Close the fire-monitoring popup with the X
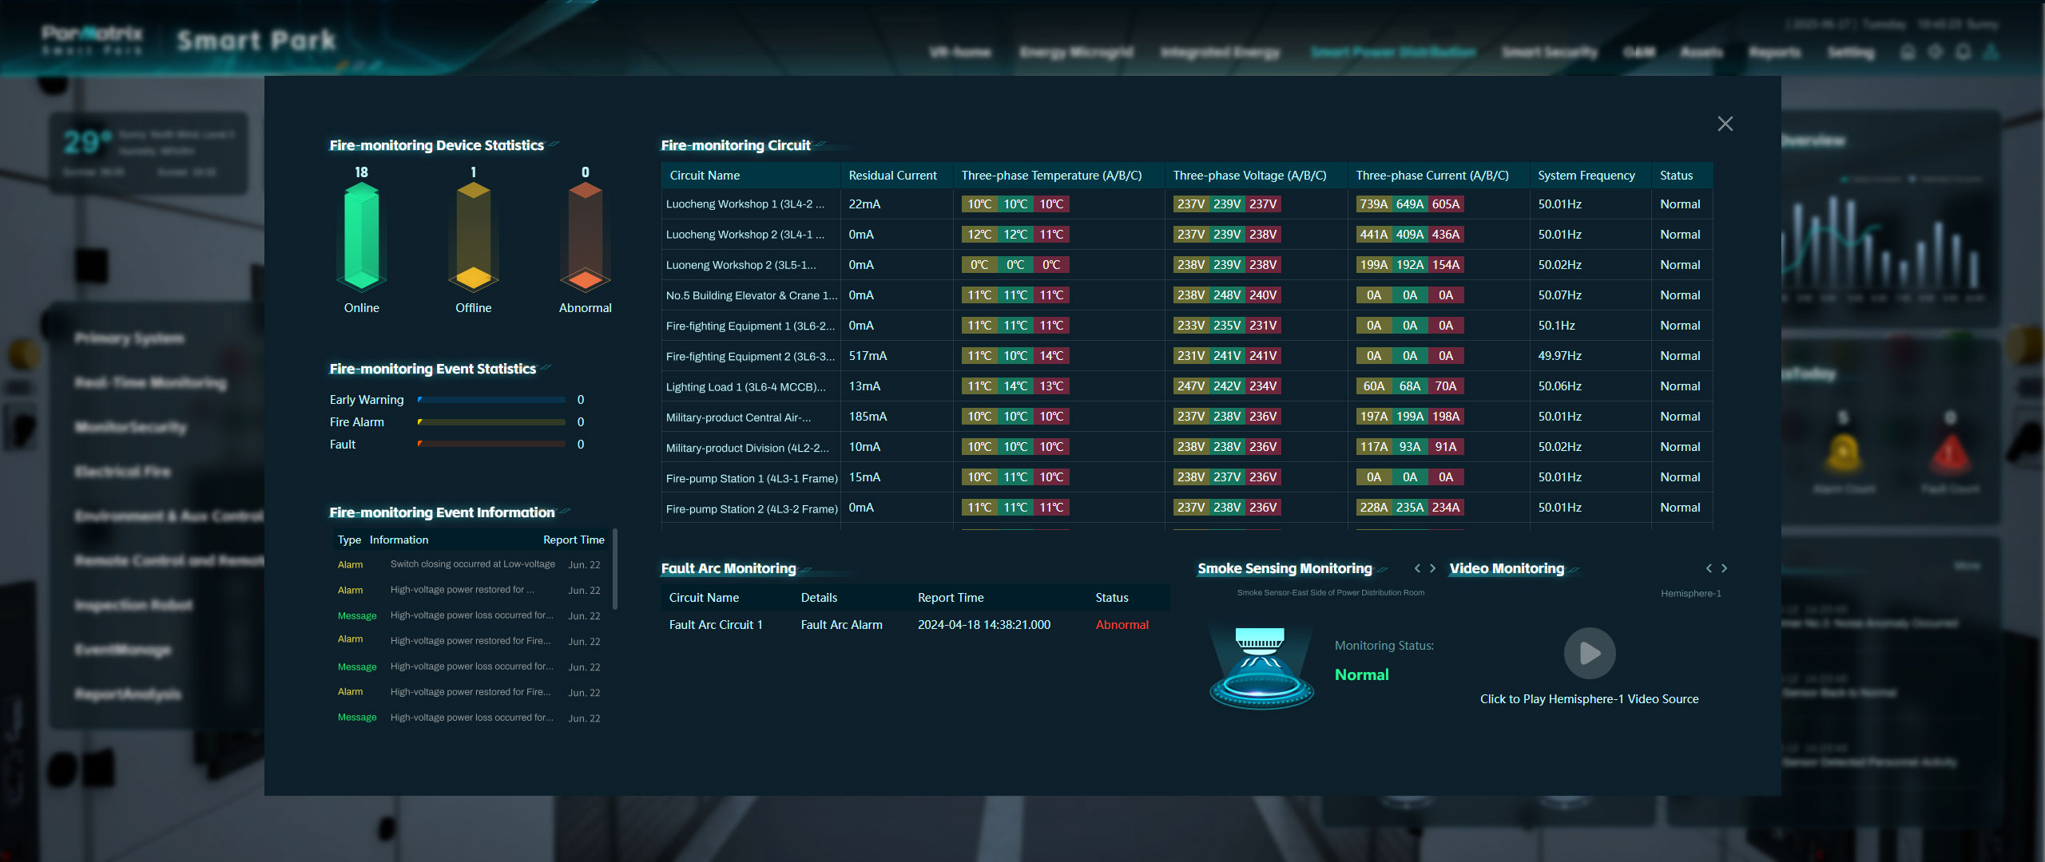The height and width of the screenshot is (862, 2045). (x=1725, y=124)
